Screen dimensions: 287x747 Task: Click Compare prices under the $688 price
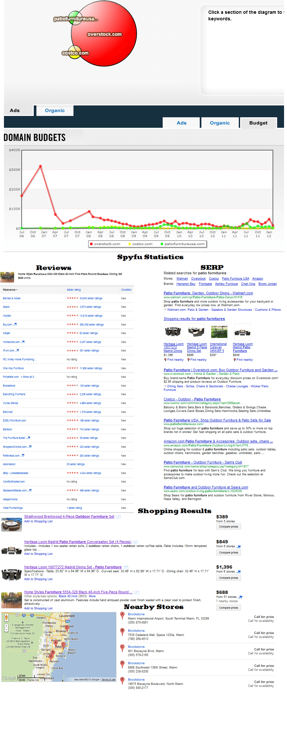coord(229,608)
